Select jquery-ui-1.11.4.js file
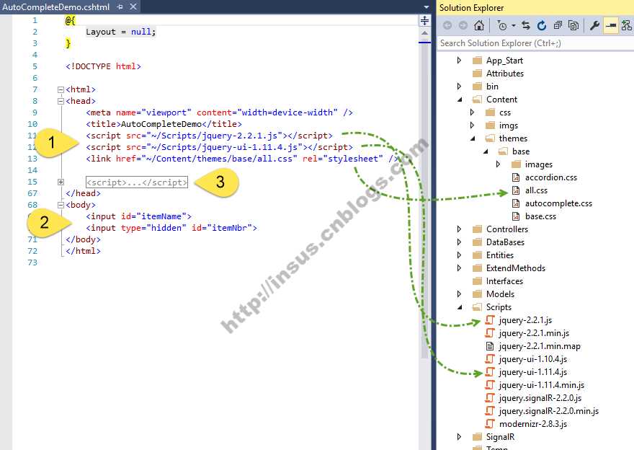This screenshot has height=450, width=634. tap(532, 372)
